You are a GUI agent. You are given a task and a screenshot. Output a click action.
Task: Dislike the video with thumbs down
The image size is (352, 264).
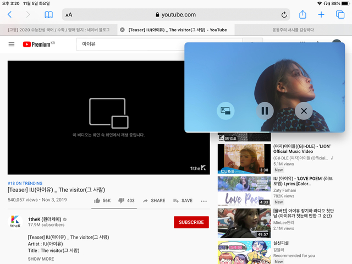[x=127, y=201]
